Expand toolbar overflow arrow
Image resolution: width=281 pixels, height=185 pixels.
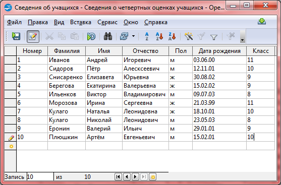pos(243,37)
